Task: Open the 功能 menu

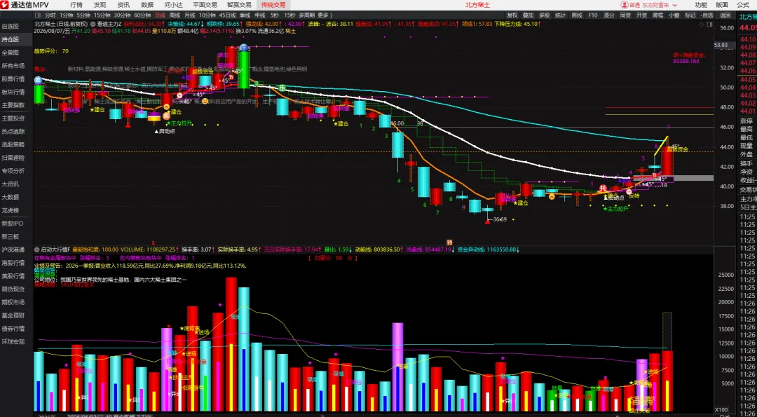Action: click(700, 5)
